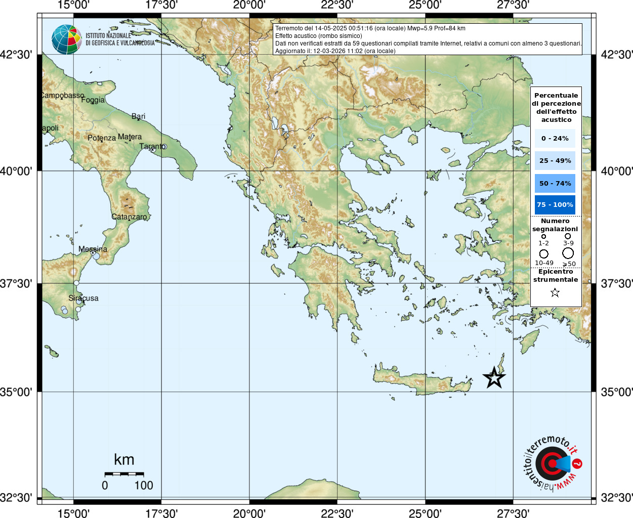Click the 0 - 24% legend swatch

(555, 138)
